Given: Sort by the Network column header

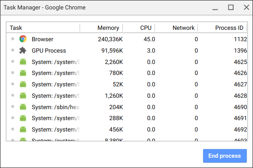Looking at the screenshot, I should tap(183, 28).
